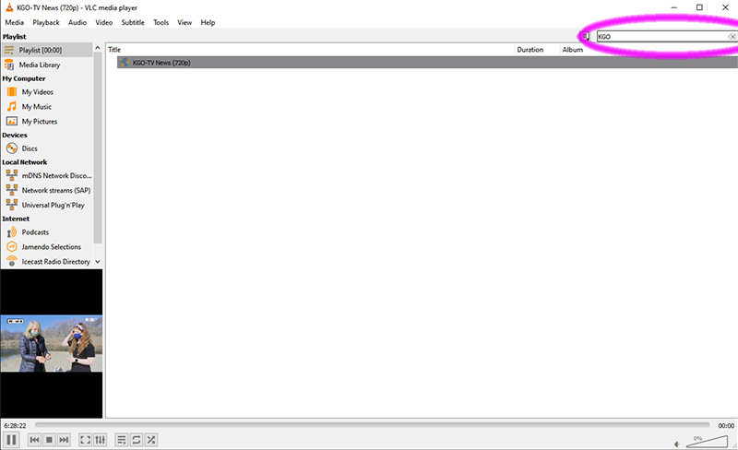Seek on the playback progress bar
This screenshot has width=738, height=450.
(x=372, y=425)
